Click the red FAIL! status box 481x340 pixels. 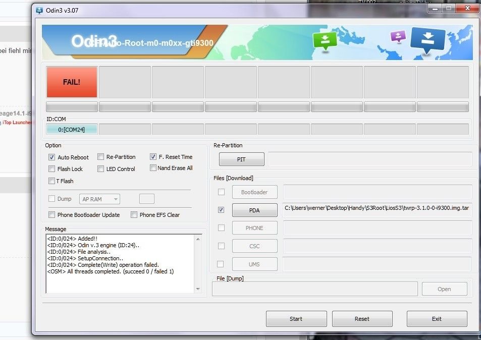tap(72, 82)
